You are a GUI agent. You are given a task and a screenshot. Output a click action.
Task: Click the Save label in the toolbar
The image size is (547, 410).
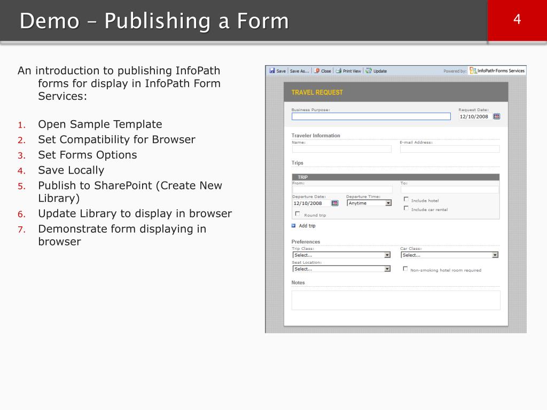pyautogui.click(x=281, y=71)
